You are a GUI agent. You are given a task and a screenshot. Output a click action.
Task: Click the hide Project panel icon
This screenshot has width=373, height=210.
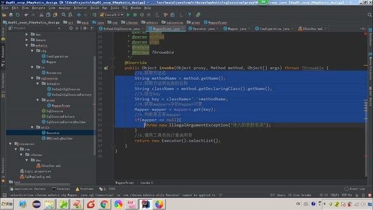coord(92,29)
